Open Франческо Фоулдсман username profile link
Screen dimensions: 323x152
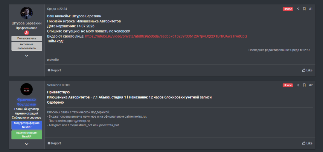pyautogui.click(x=27, y=102)
